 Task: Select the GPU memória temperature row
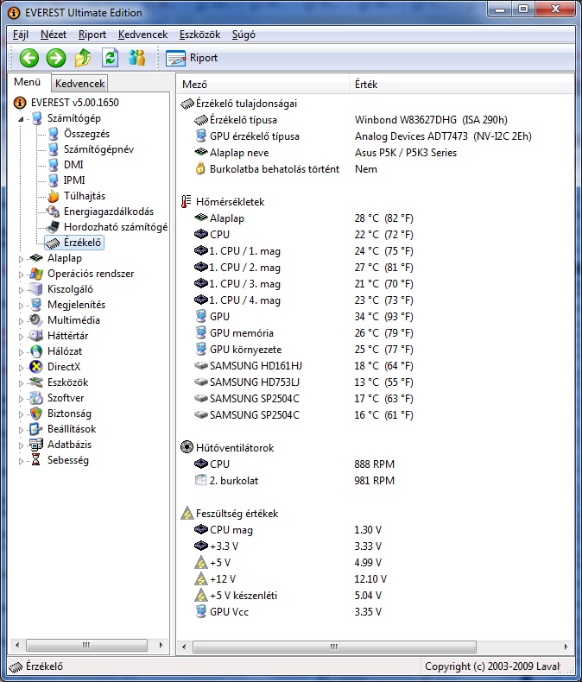304,333
